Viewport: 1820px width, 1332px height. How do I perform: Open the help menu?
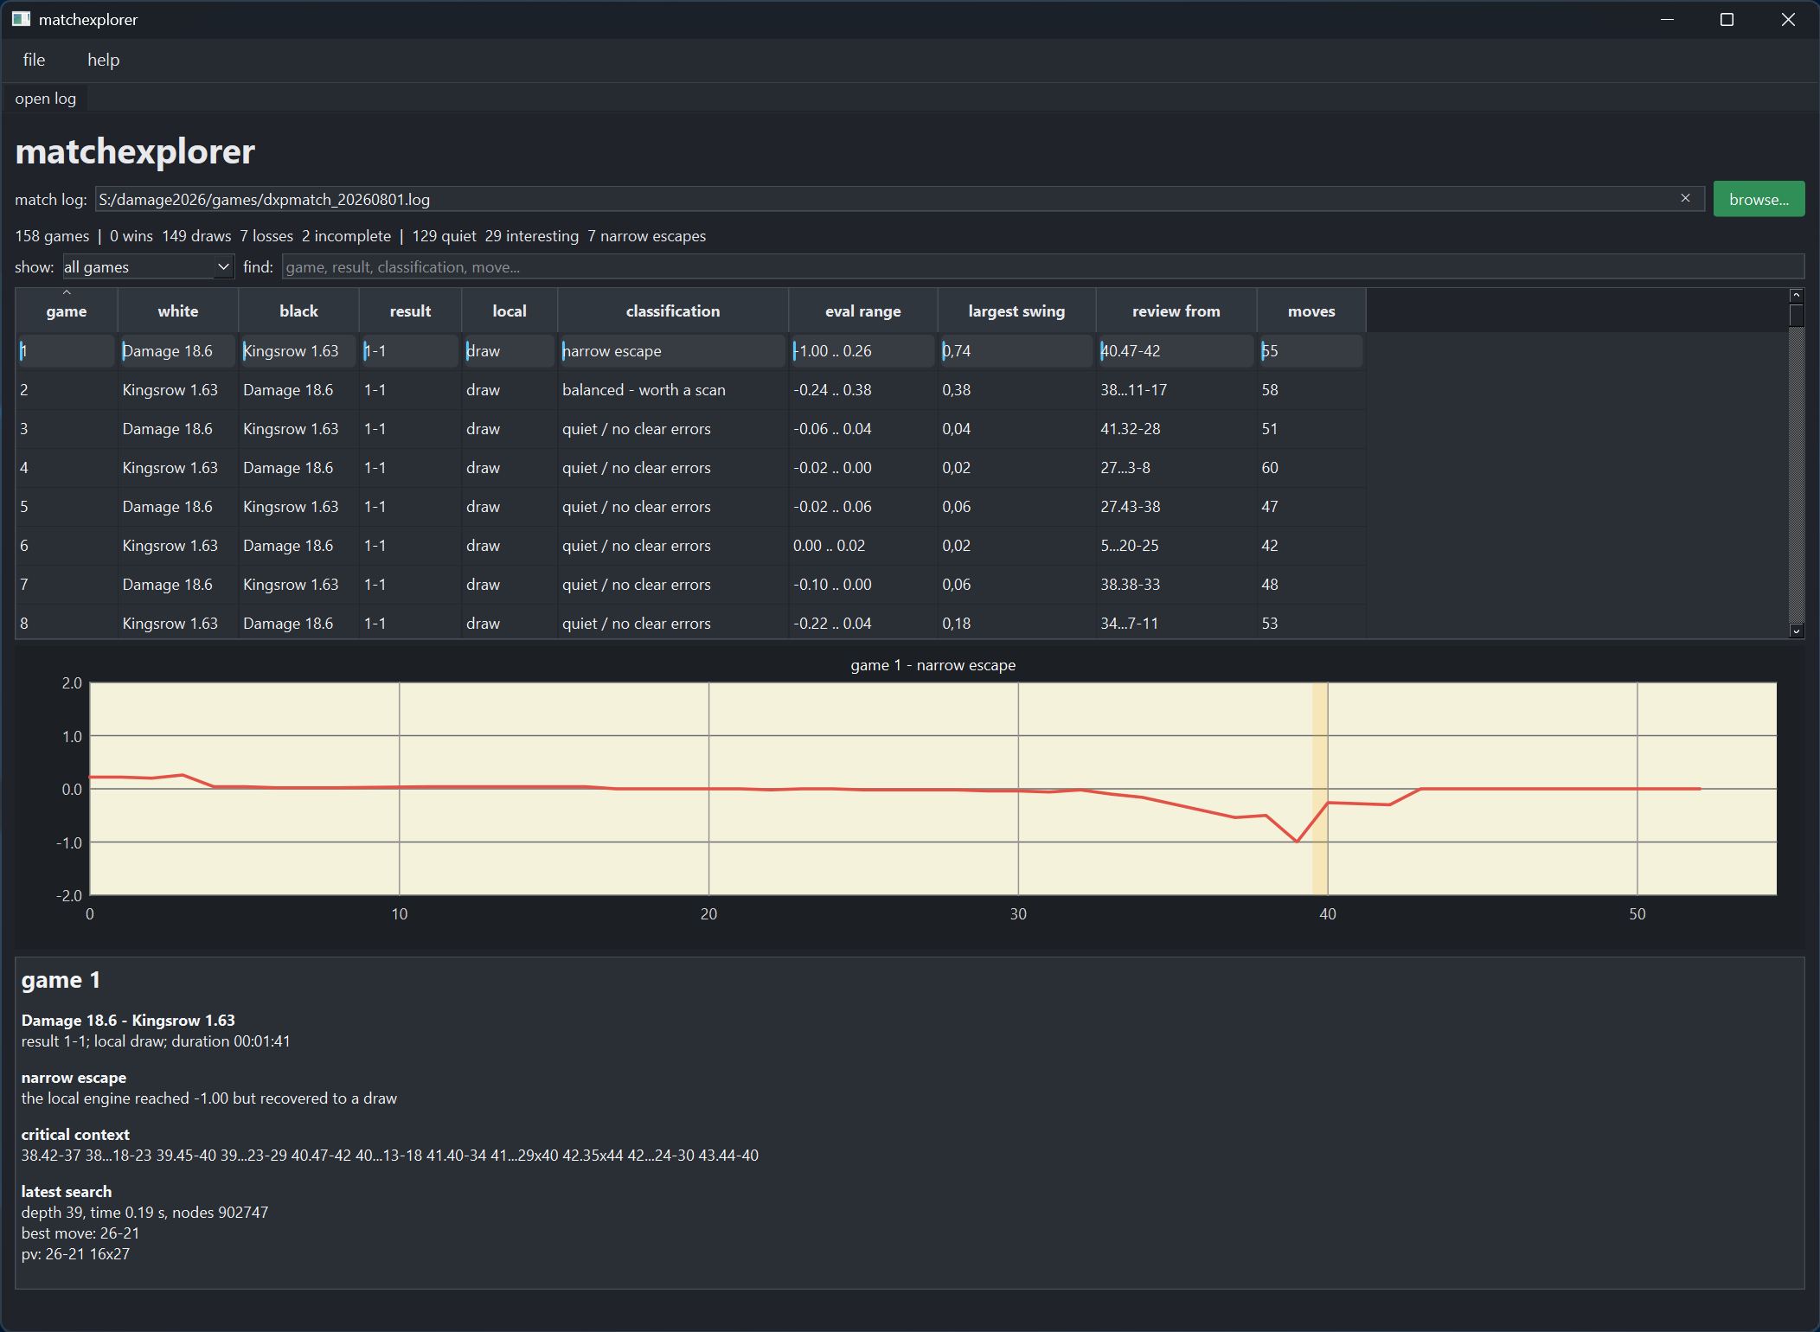(x=104, y=60)
